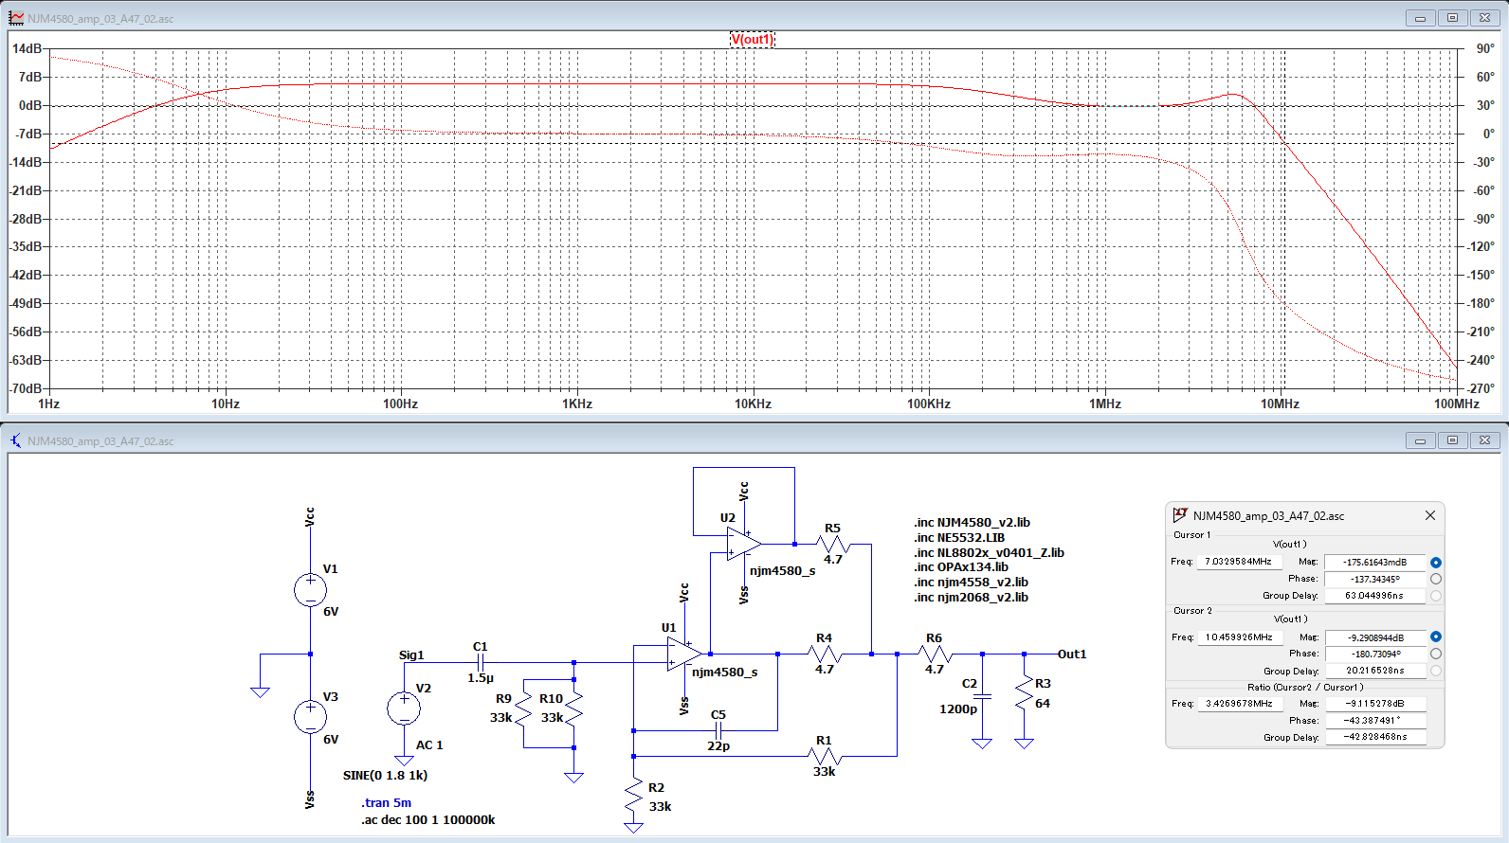Maximize the waveform plot window

point(1452,18)
